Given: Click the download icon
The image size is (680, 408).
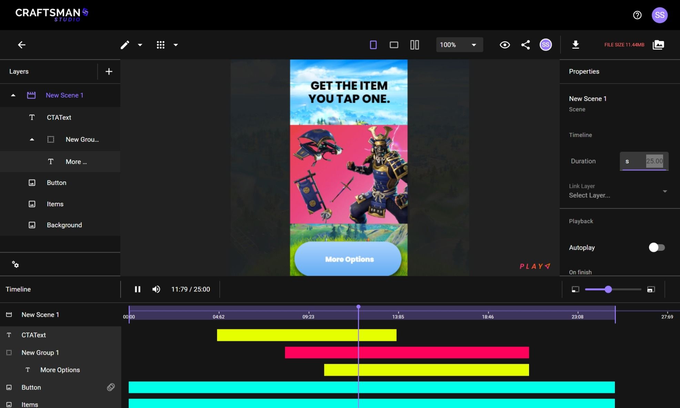Looking at the screenshot, I should [x=576, y=45].
